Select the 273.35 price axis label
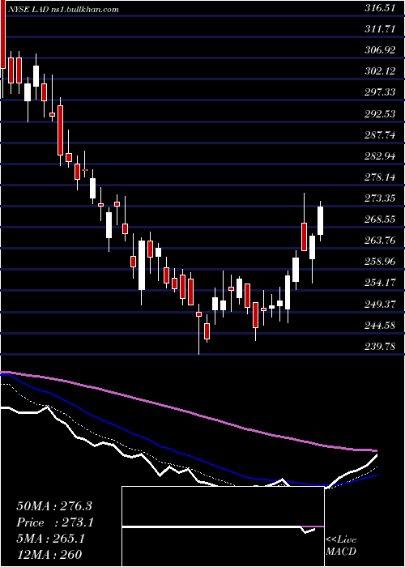The height and width of the screenshot is (567, 405). [x=380, y=198]
